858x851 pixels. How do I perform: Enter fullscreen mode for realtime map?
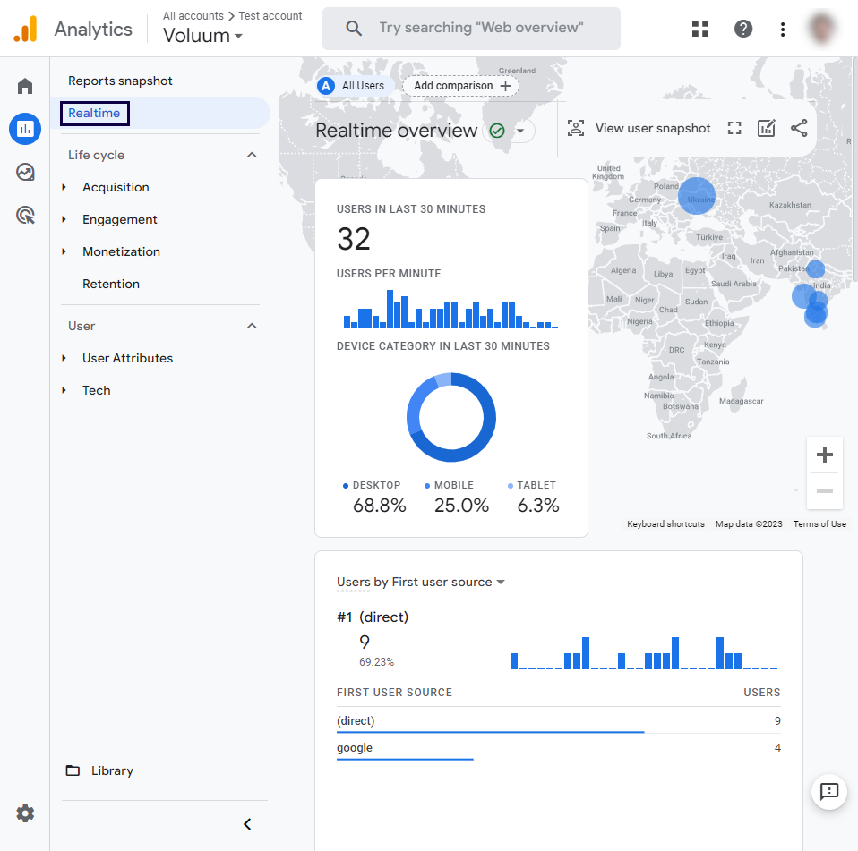tap(734, 128)
